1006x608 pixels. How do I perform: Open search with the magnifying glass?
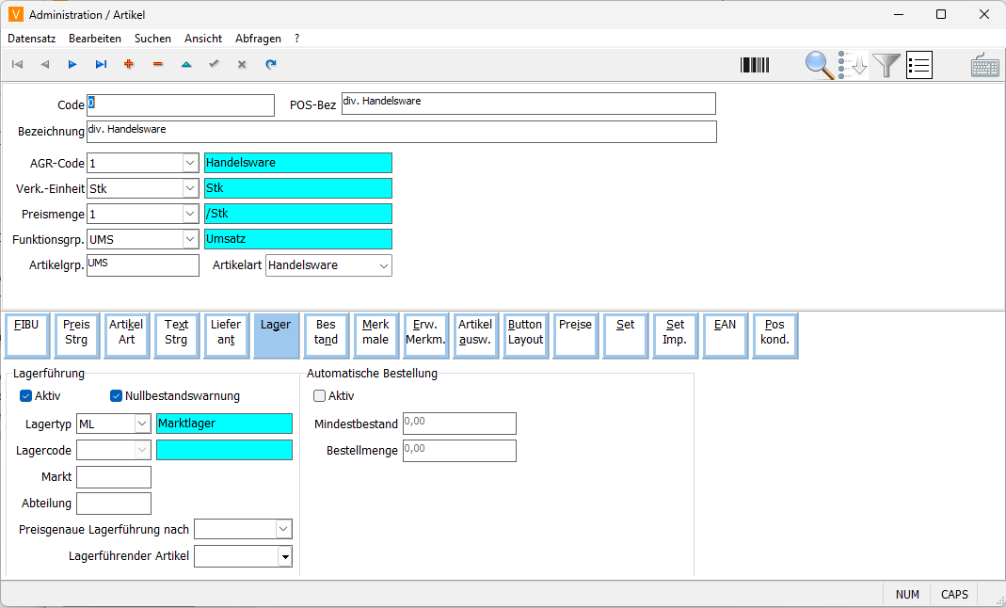[x=820, y=65]
